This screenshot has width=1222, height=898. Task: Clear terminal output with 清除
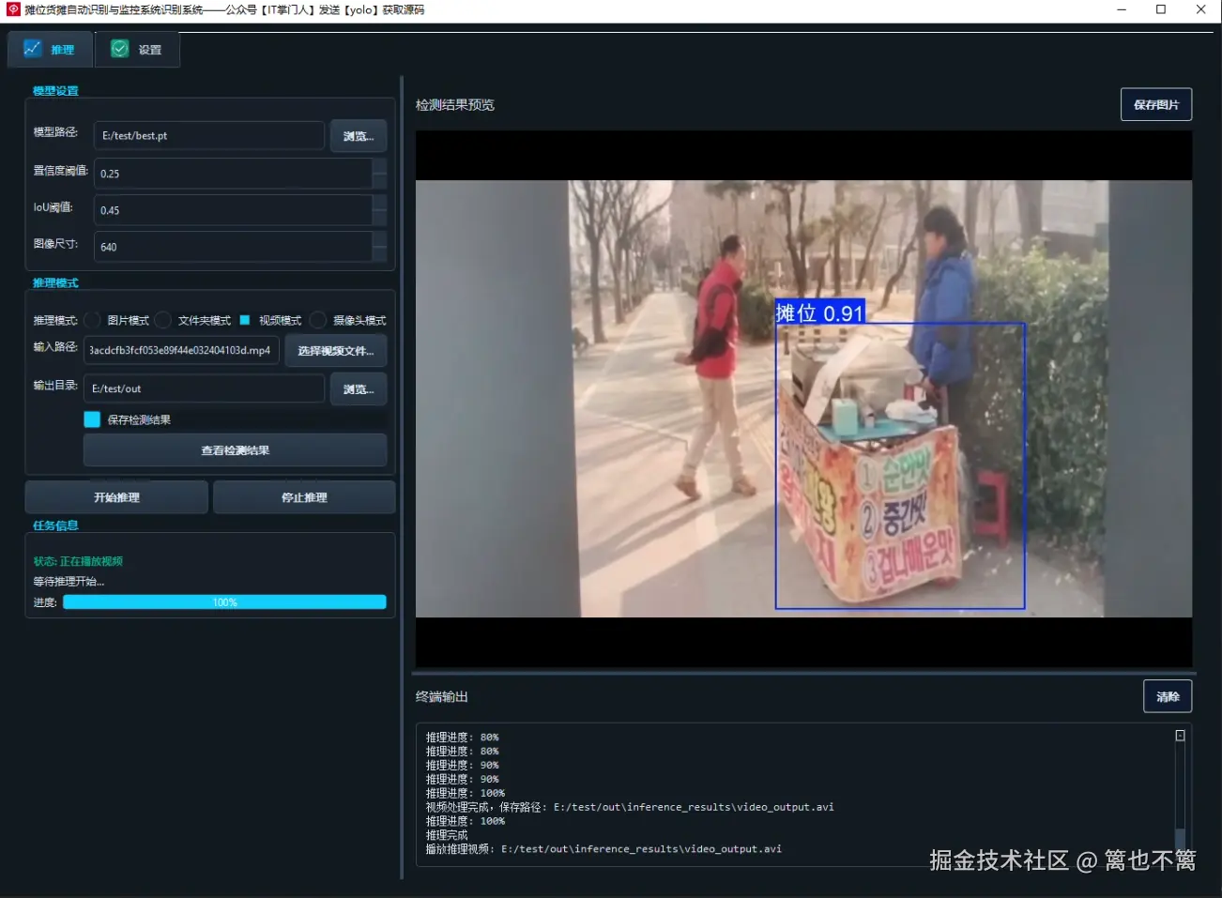1168,696
